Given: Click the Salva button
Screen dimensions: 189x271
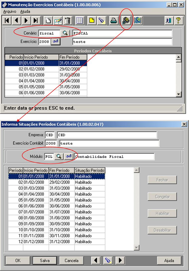Looking at the screenshot, I should point(45,260).
